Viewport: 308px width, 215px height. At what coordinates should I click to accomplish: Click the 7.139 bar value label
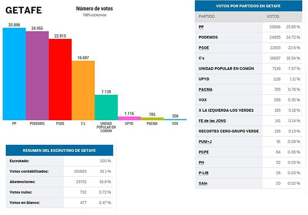click(x=106, y=92)
